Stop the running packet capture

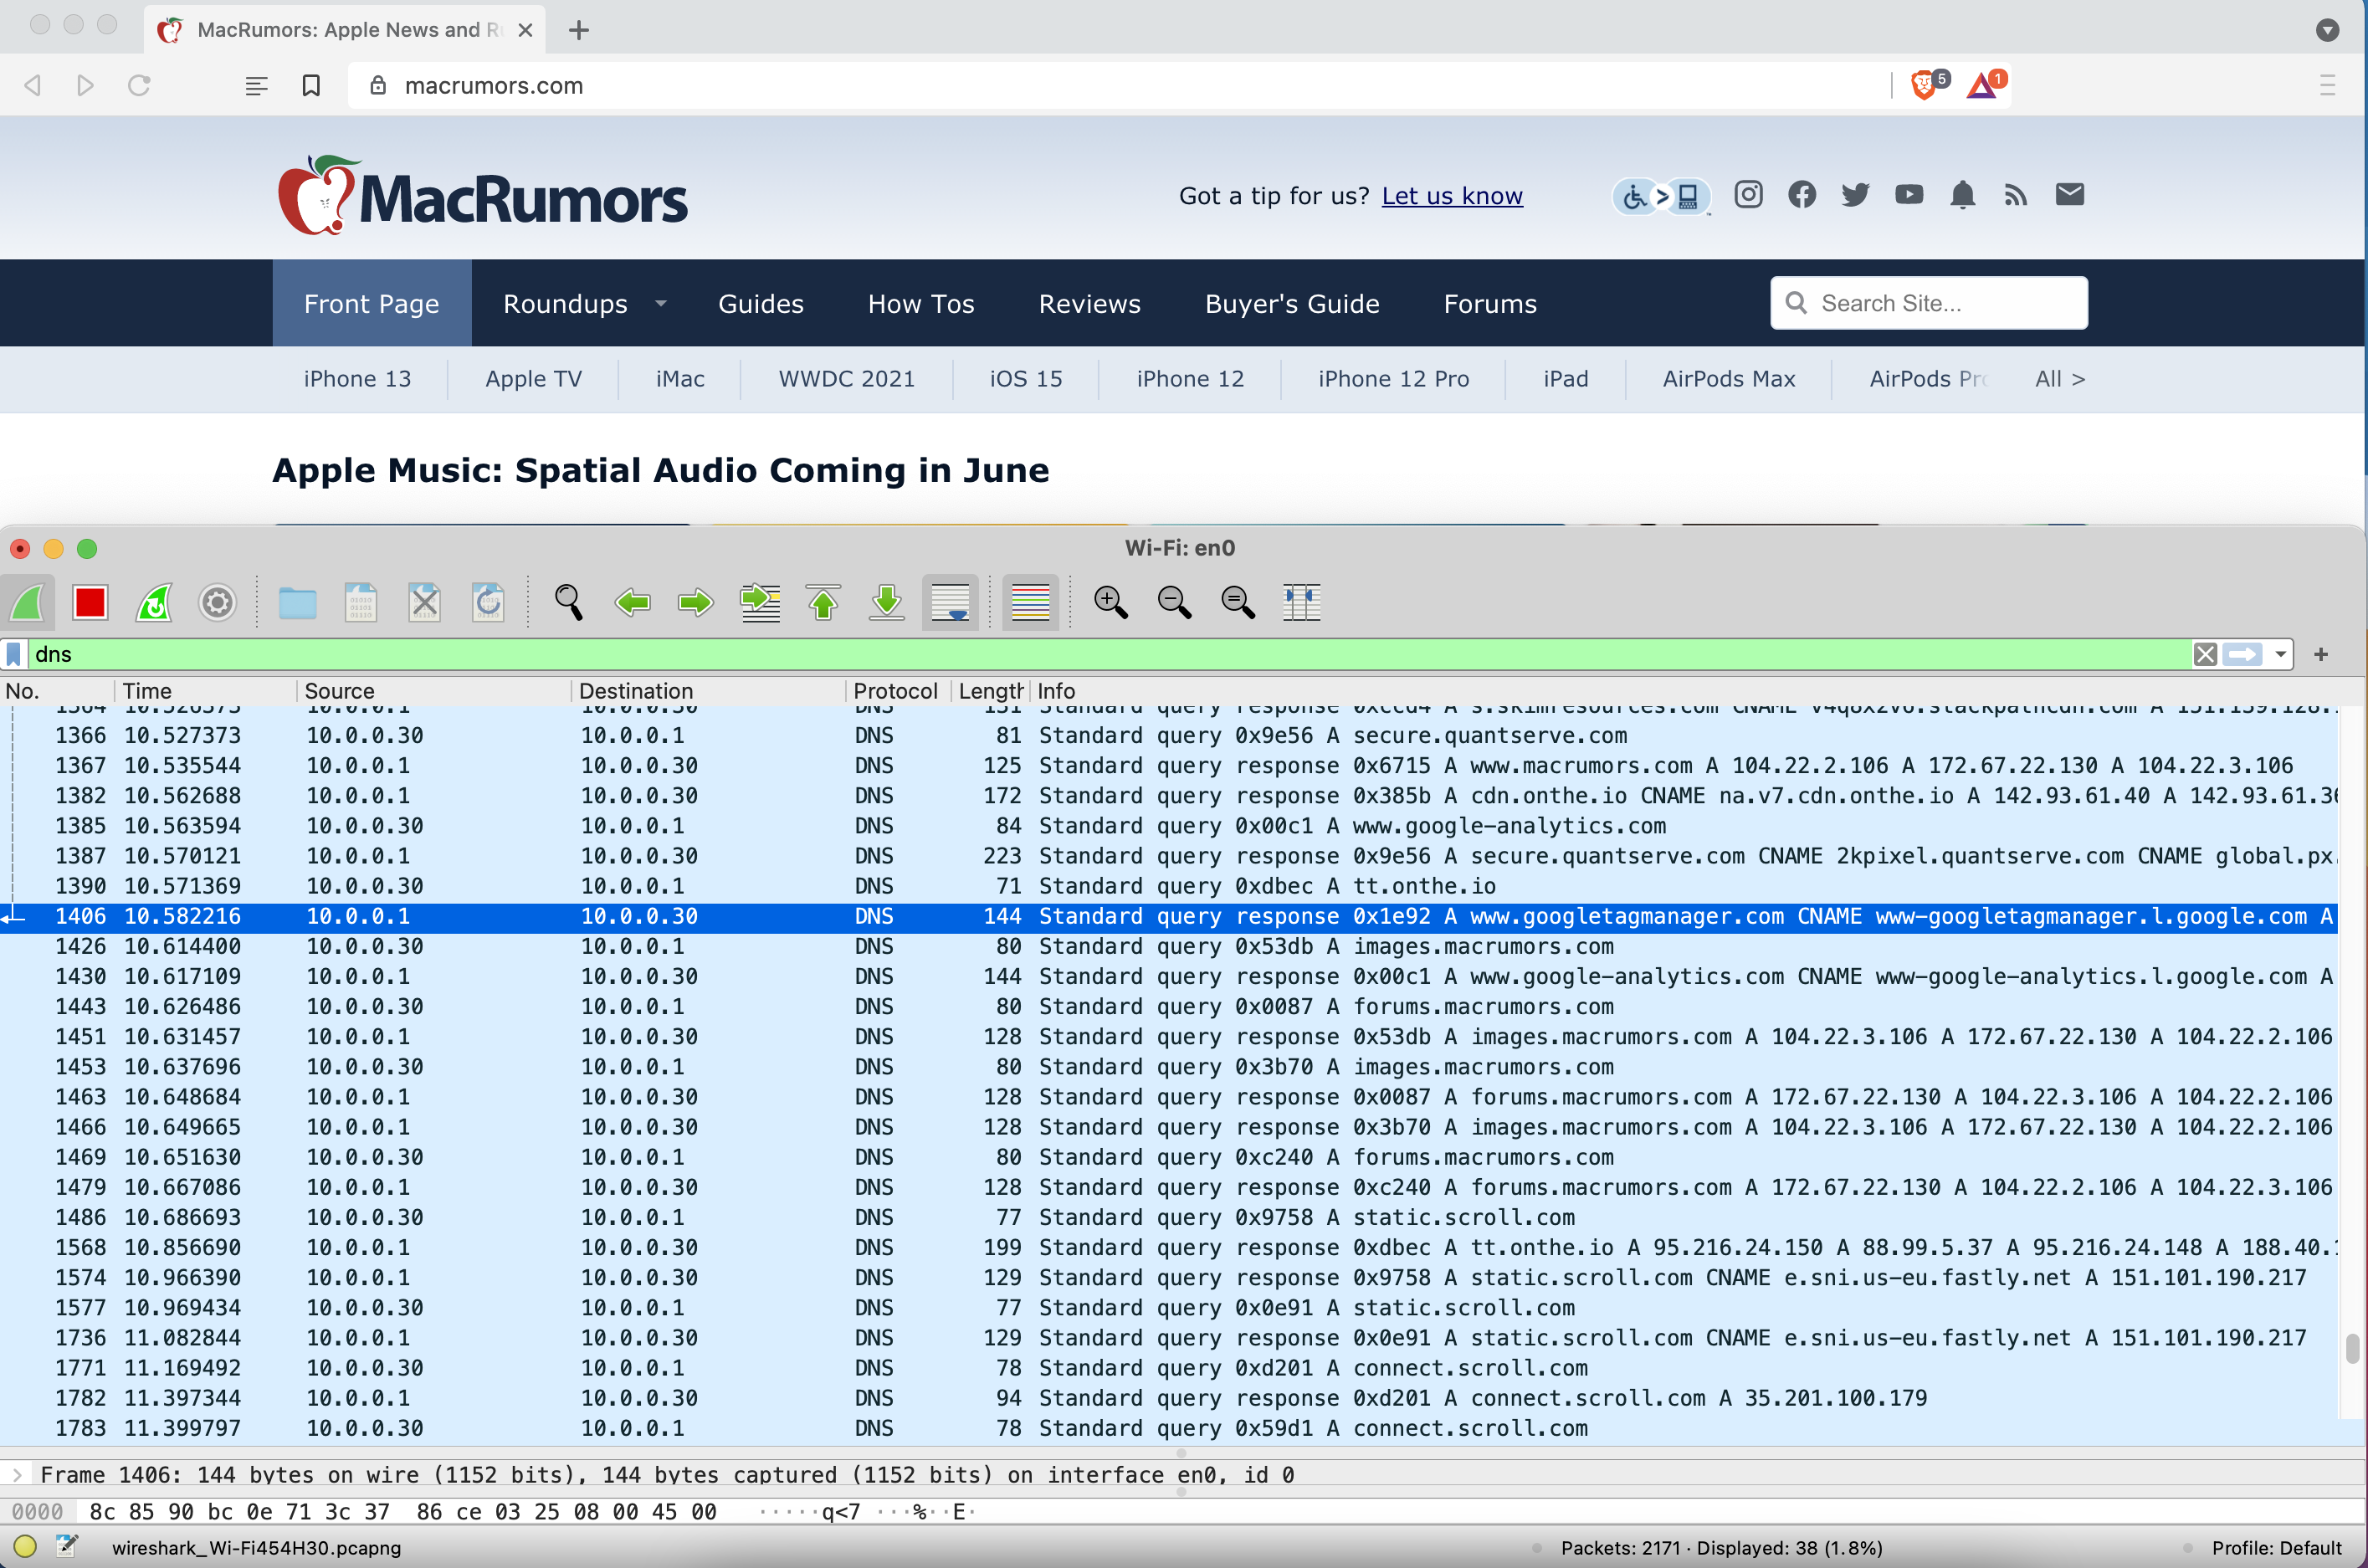click(x=90, y=602)
